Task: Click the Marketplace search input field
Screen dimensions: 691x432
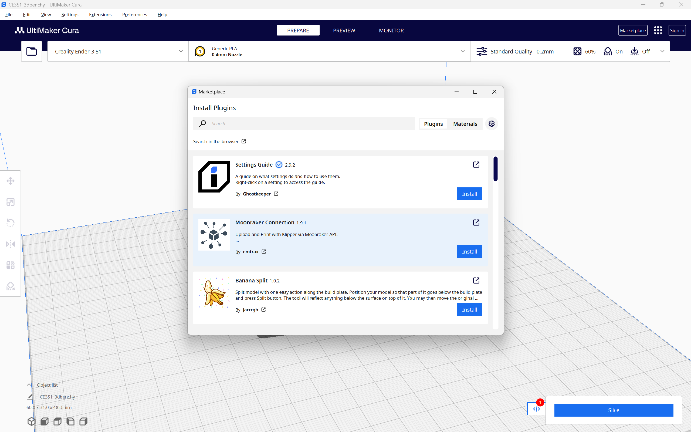Action: (x=304, y=123)
